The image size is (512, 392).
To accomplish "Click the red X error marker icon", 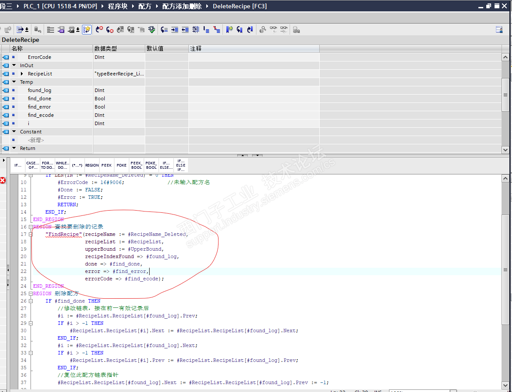I will [x=3, y=180].
